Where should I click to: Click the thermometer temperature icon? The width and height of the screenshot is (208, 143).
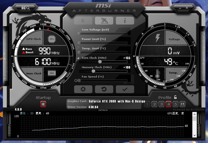(157, 74)
